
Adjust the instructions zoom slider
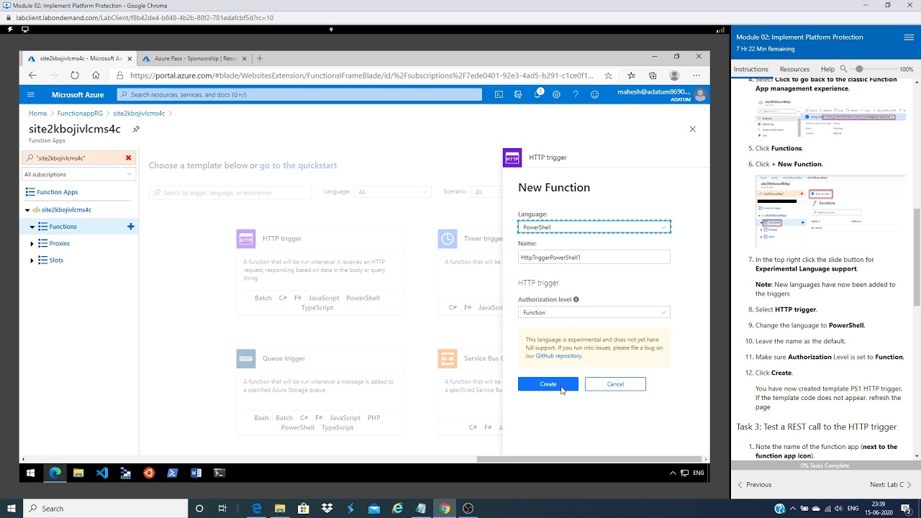pyautogui.click(x=858, y=69)
